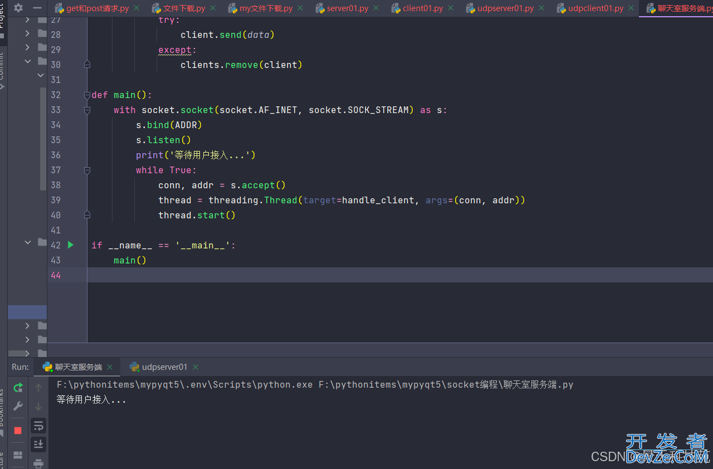Click the Python icon on udpserver01 run tab
This screenshot has height=469, width=713.
pos(134,367)
